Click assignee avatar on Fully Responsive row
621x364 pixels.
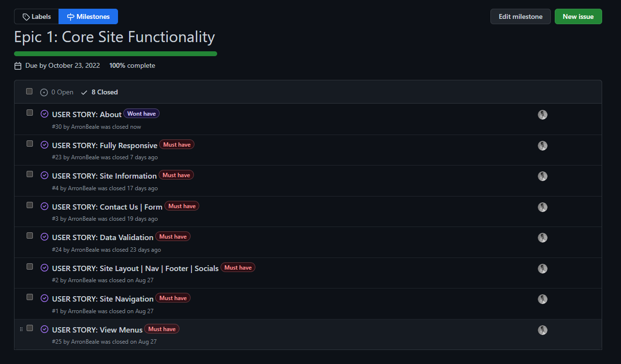point(543,146)
